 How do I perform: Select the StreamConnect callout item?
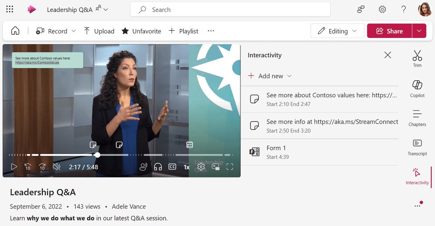319,126
